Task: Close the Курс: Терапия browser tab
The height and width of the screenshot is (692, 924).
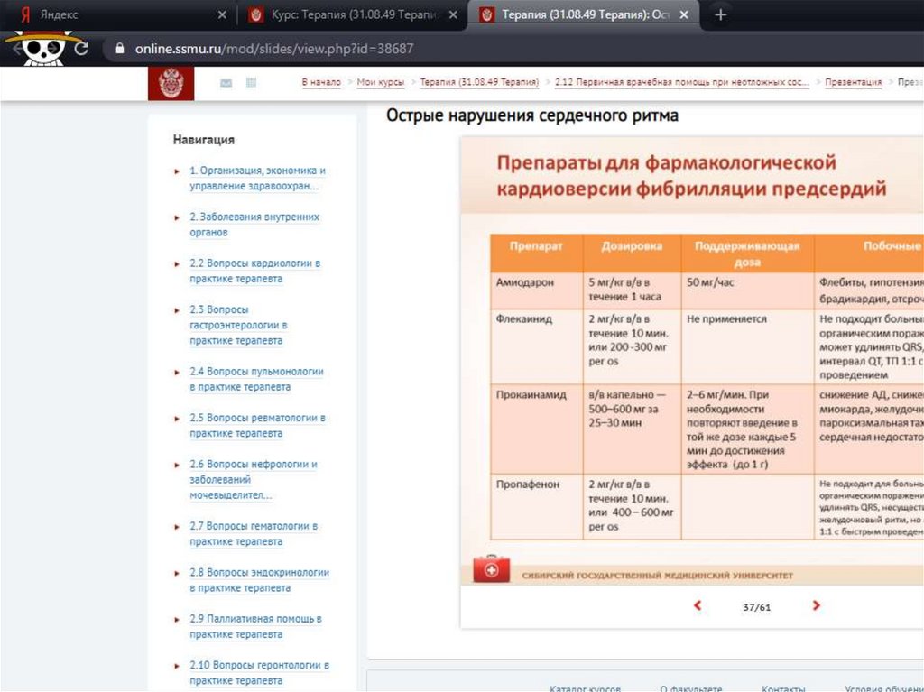Action: tap(453, 14)
